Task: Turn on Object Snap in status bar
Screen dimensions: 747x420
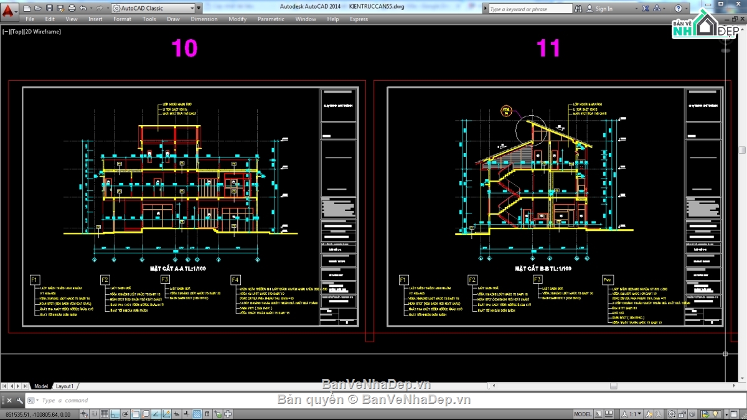Action: click(x=134, y=414)
